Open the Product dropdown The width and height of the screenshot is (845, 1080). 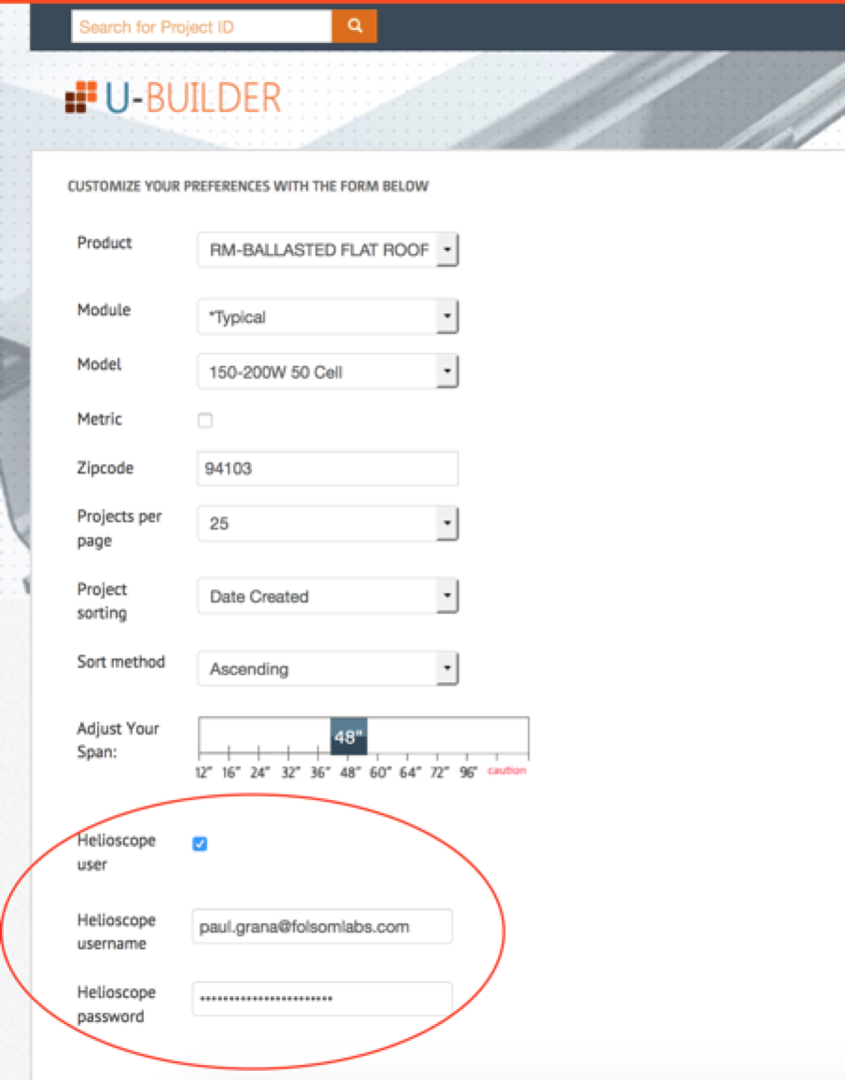(327, 250)
